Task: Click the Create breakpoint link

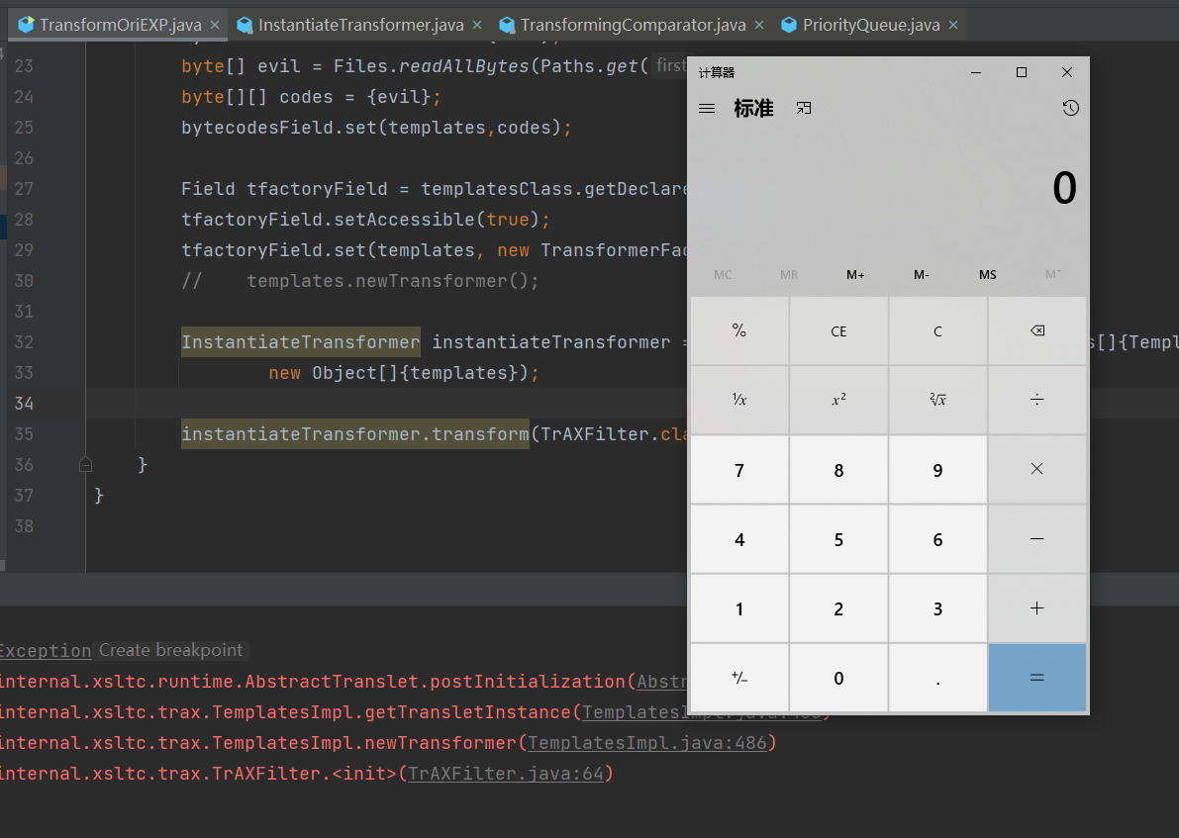Action: click(170, 650)
